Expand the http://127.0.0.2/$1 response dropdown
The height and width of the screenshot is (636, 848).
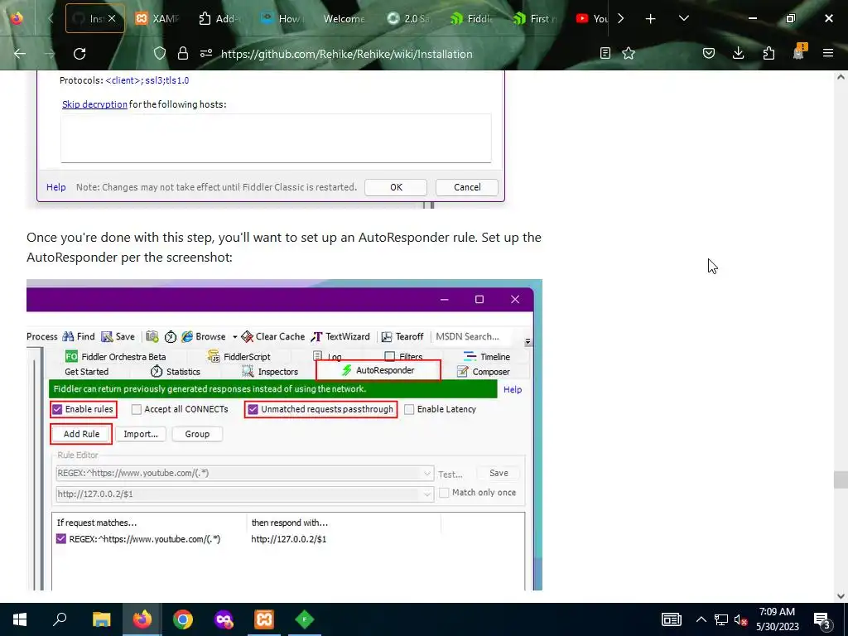427,494
